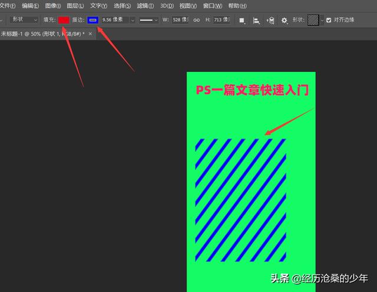The height and width of the screenshot is (292, 377).
Task: Click the PS一篇文章快速入门 title text on canvas
Action: click(252, 90)
